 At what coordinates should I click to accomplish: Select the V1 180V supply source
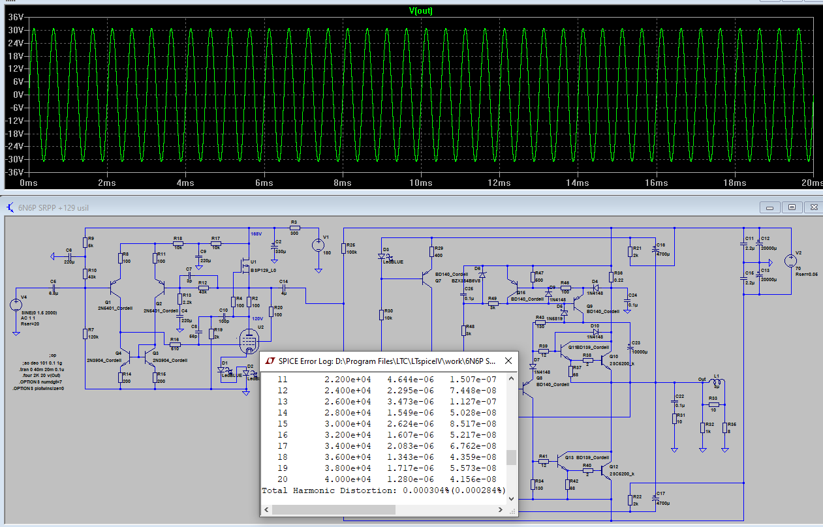[318, 245]
